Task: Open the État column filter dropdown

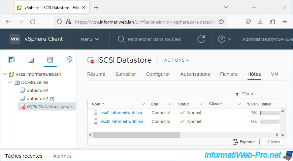Action: [x=170, y=104]
